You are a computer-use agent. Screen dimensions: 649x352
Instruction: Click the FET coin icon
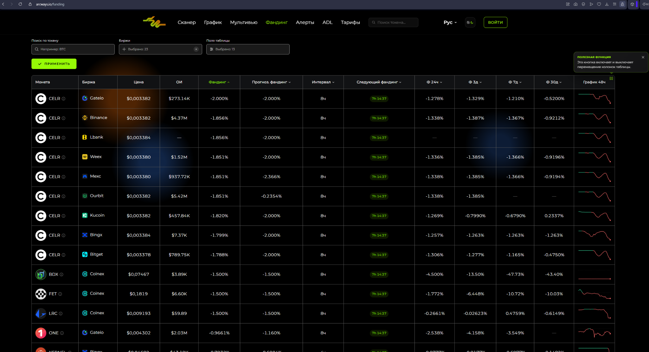click(x=41, y=294)
